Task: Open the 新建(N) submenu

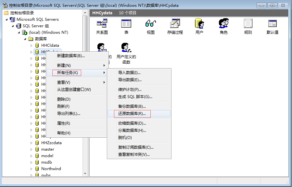Action: coord(64,66)
